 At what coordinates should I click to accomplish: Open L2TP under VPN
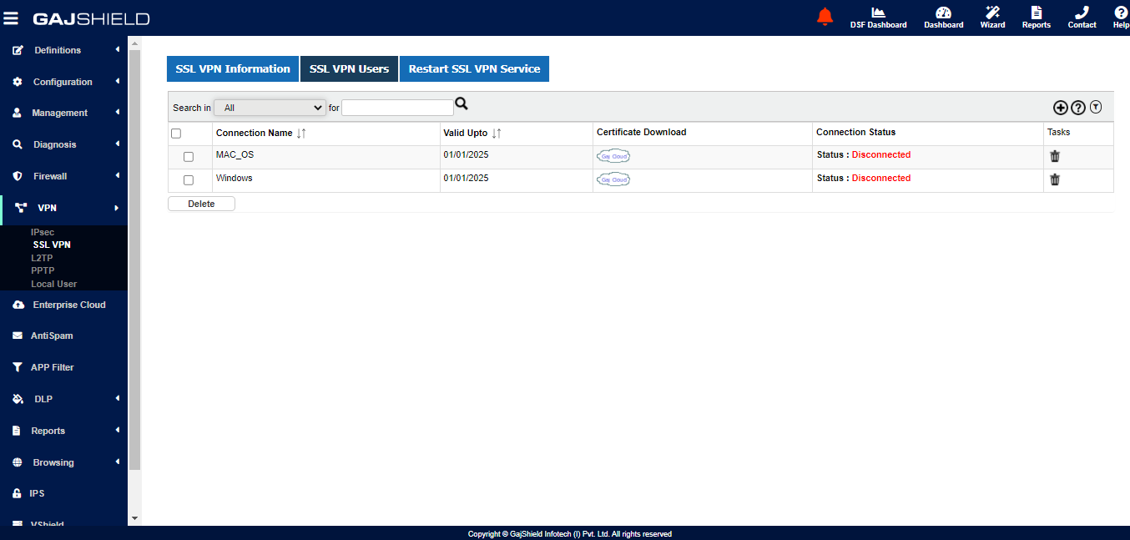point(42,258)
